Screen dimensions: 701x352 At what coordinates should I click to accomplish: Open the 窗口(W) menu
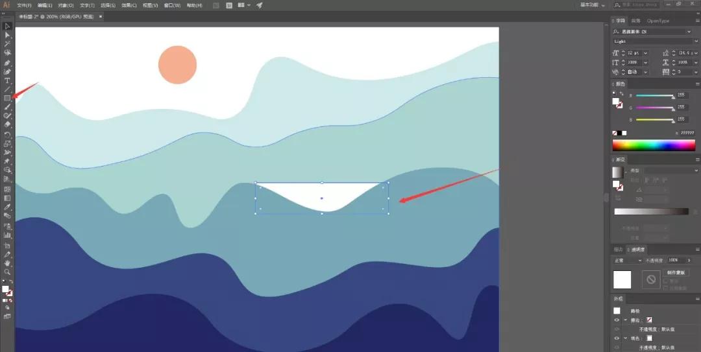[x=172, y=5]
